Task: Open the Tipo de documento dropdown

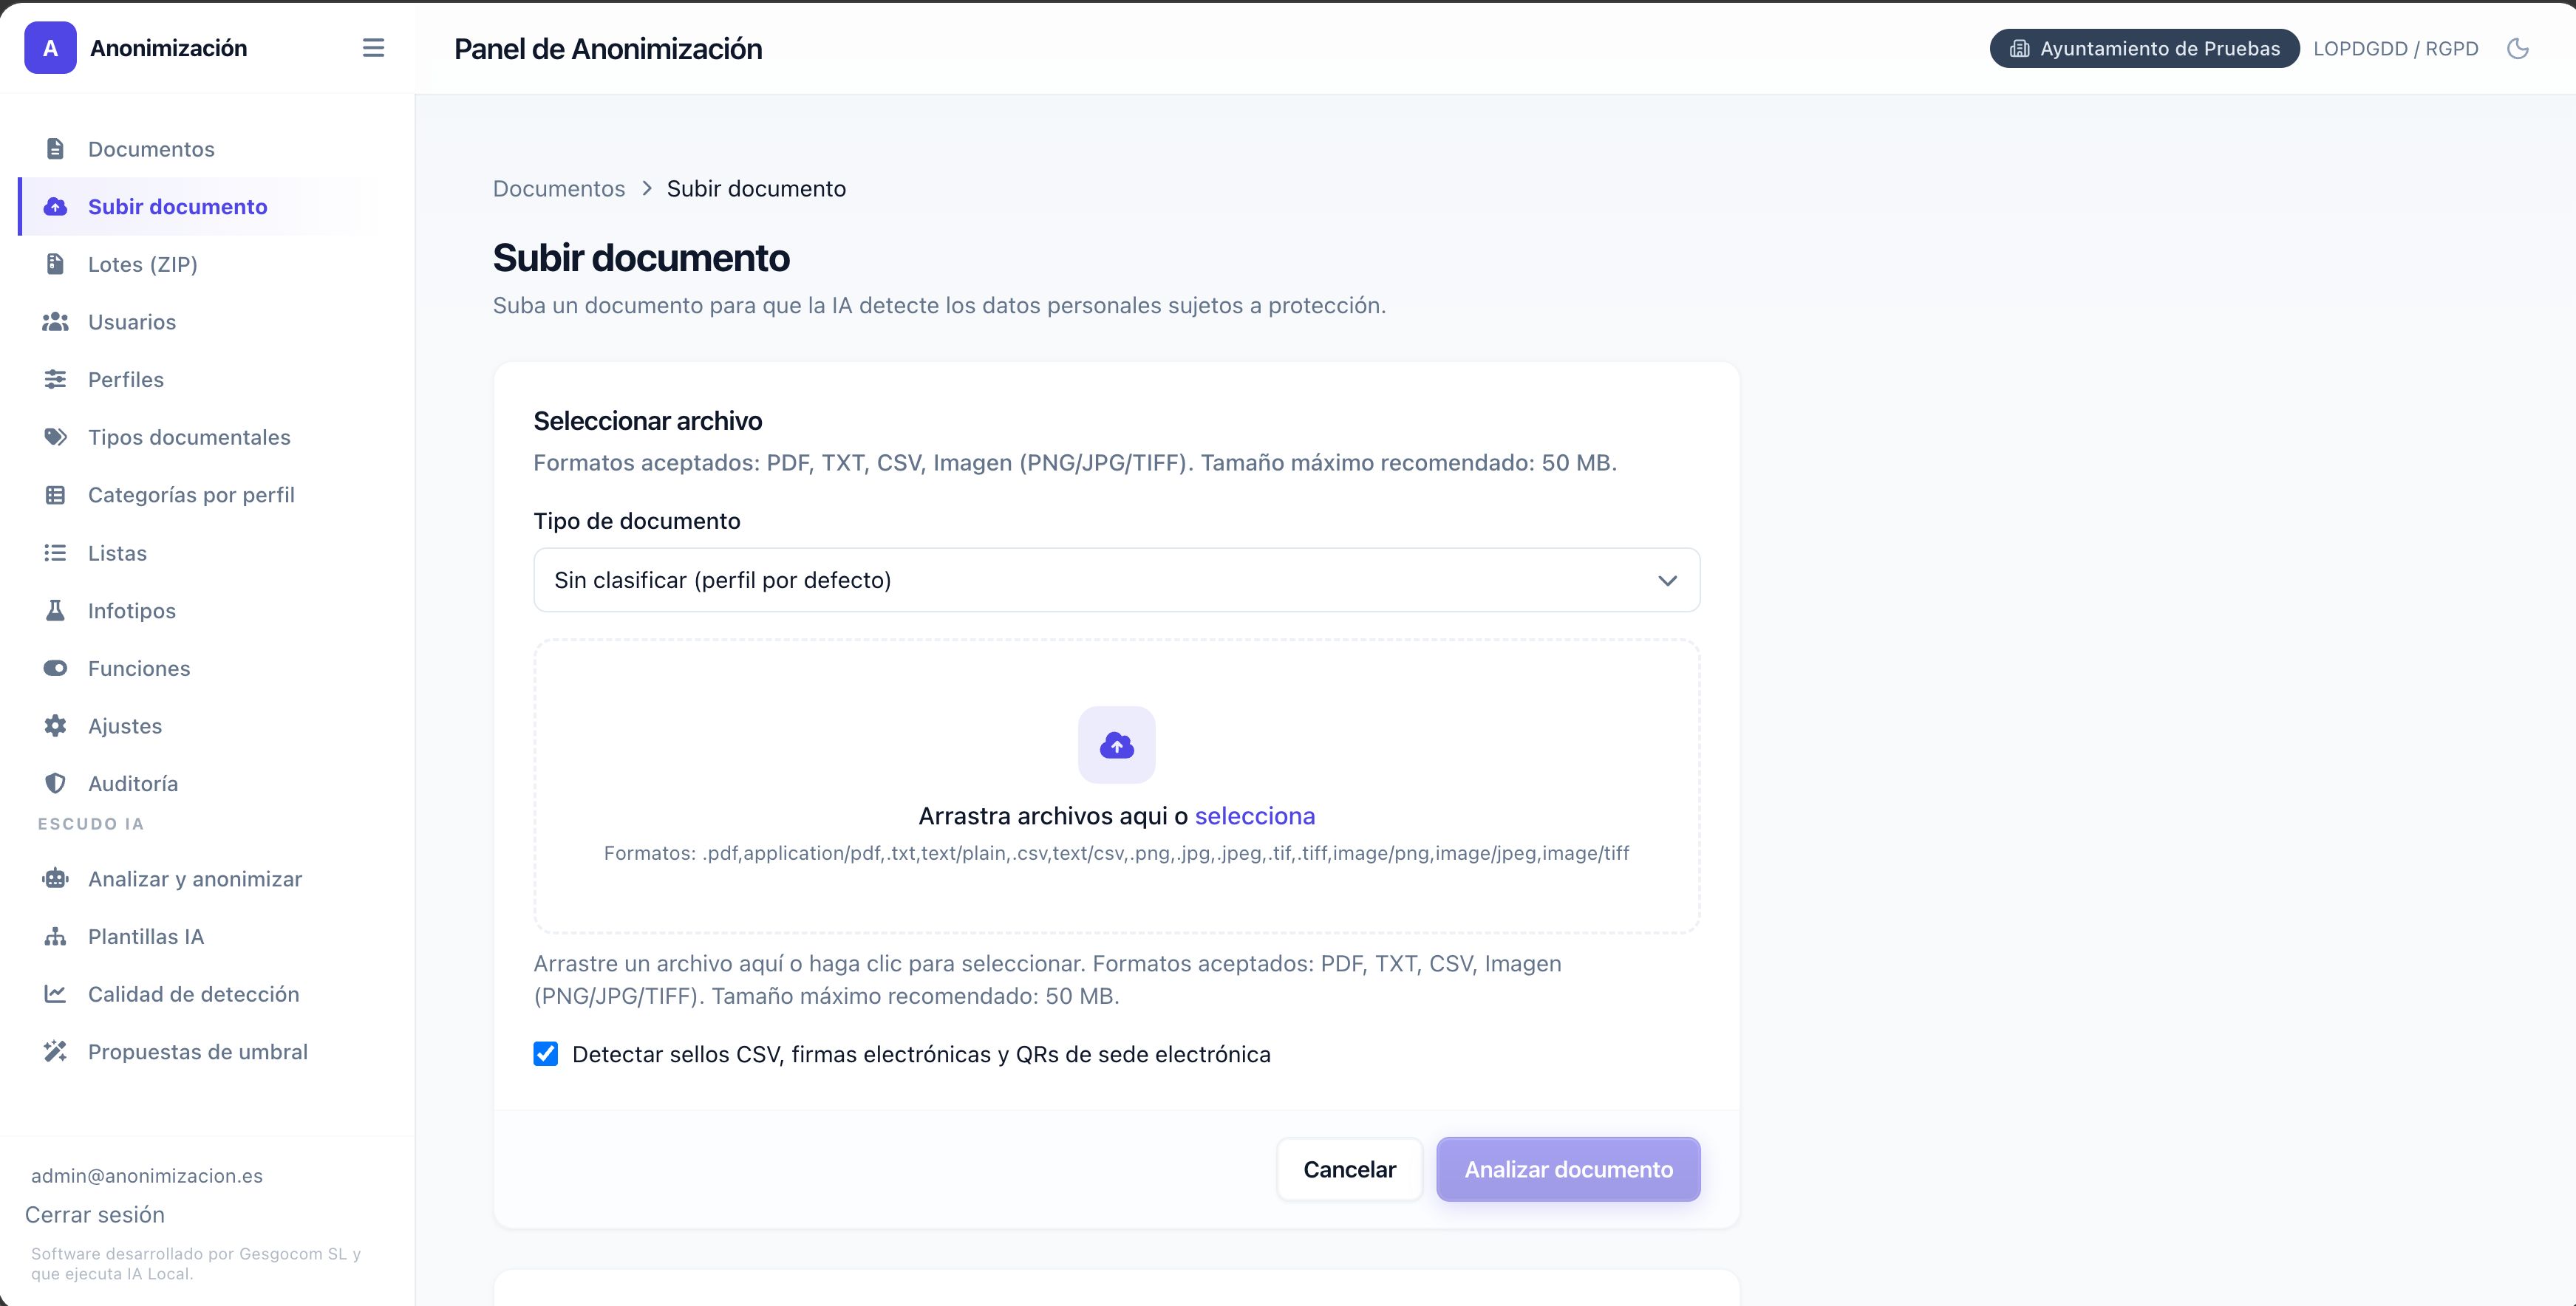Action: pyautogui.click(x=1116, y=580)
